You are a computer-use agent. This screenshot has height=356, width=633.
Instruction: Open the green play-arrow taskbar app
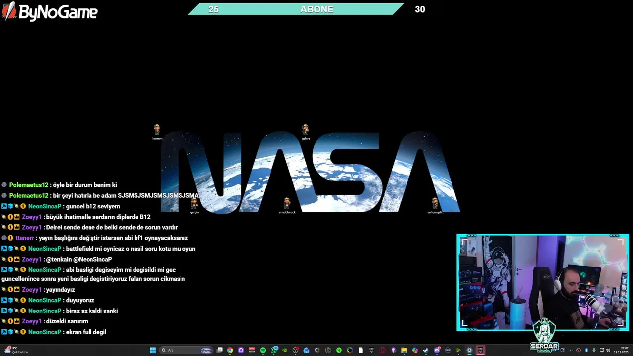[458, 350]
